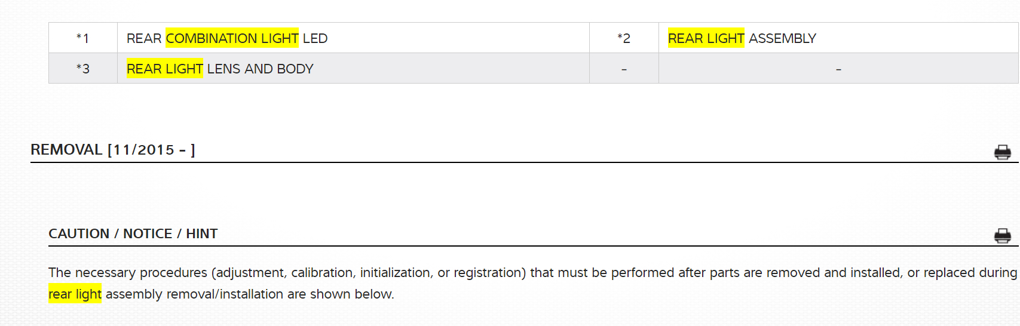Collapse the REMOVAL [11/2015 - ] section heading
1020x326 pixels.
click(112, 150)
